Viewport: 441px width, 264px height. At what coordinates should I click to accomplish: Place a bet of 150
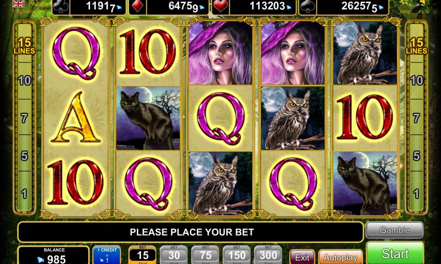coord(236,255)
